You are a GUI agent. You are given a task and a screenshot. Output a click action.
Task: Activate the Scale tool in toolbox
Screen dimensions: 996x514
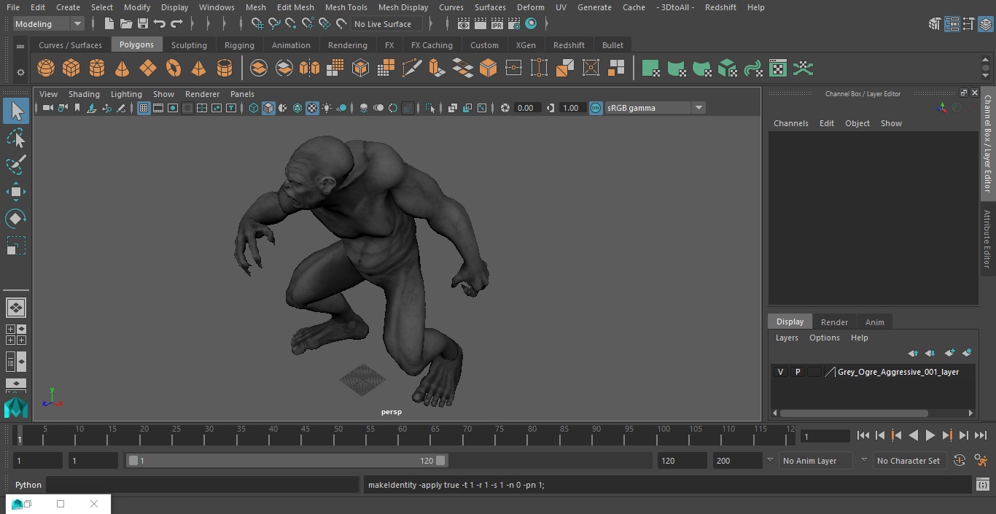16,246
